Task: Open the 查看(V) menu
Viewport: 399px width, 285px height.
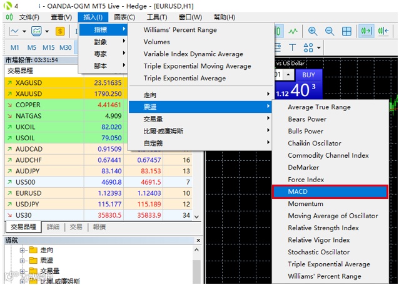Action: click(x=61, y=17)
